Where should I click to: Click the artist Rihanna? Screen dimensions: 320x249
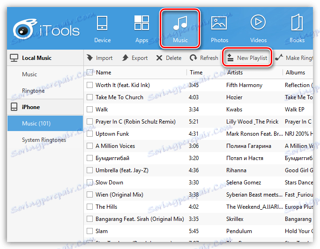tap(236, 170)
